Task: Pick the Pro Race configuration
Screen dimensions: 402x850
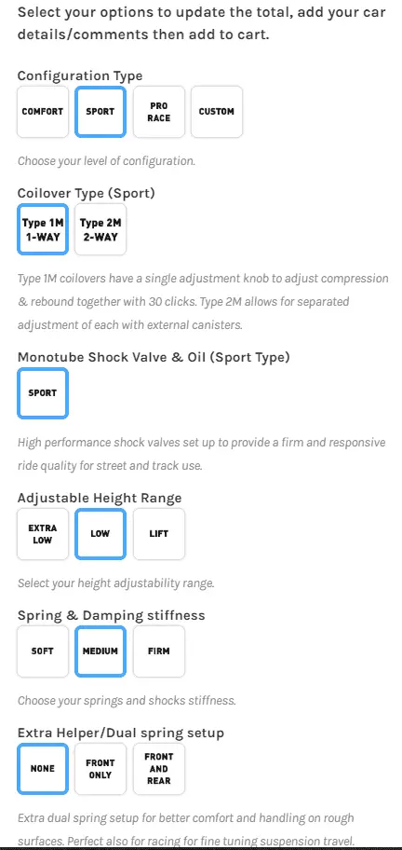Action: click(158, 112)
